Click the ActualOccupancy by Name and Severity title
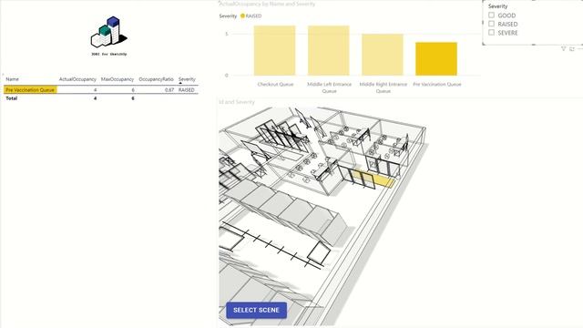This screenshot has width=583, height=328. pos(267,4)
